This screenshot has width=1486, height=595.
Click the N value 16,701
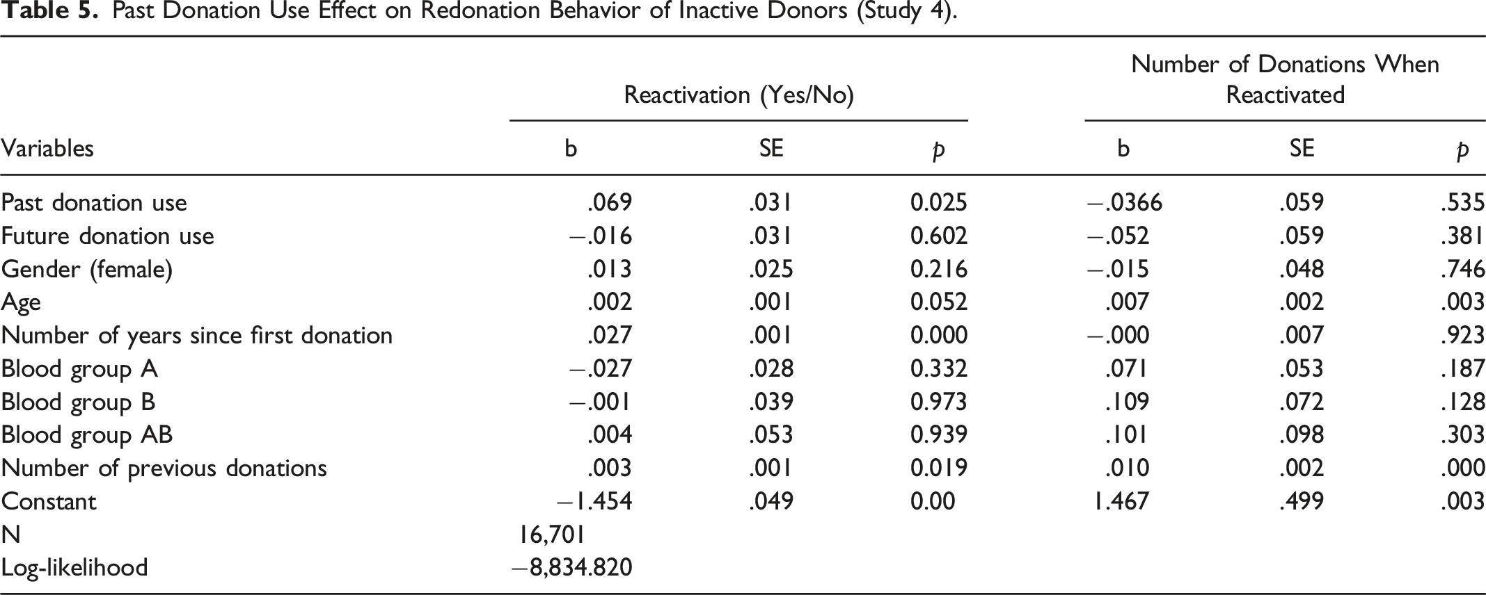[x=551, y=535]
